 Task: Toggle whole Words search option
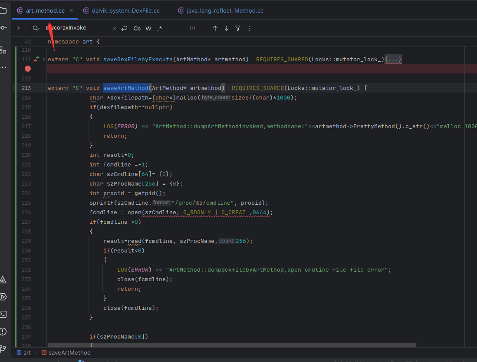148,28
